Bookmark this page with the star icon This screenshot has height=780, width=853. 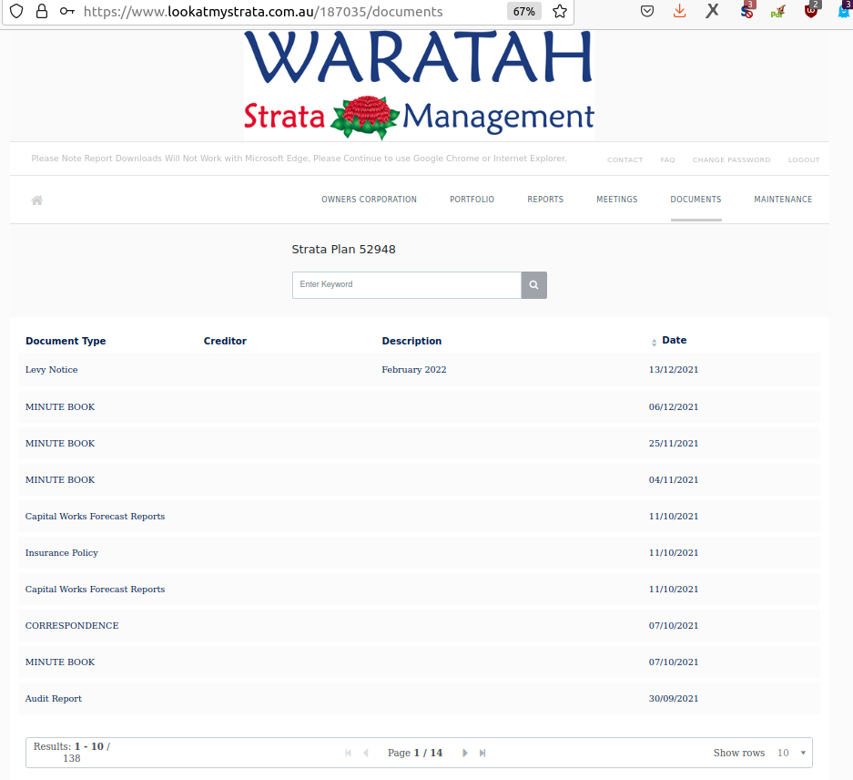pyautogui.click(x=560, y=12)
